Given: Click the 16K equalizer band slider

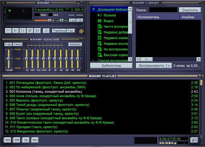Looking at the screenshot, I should [78, 58].
